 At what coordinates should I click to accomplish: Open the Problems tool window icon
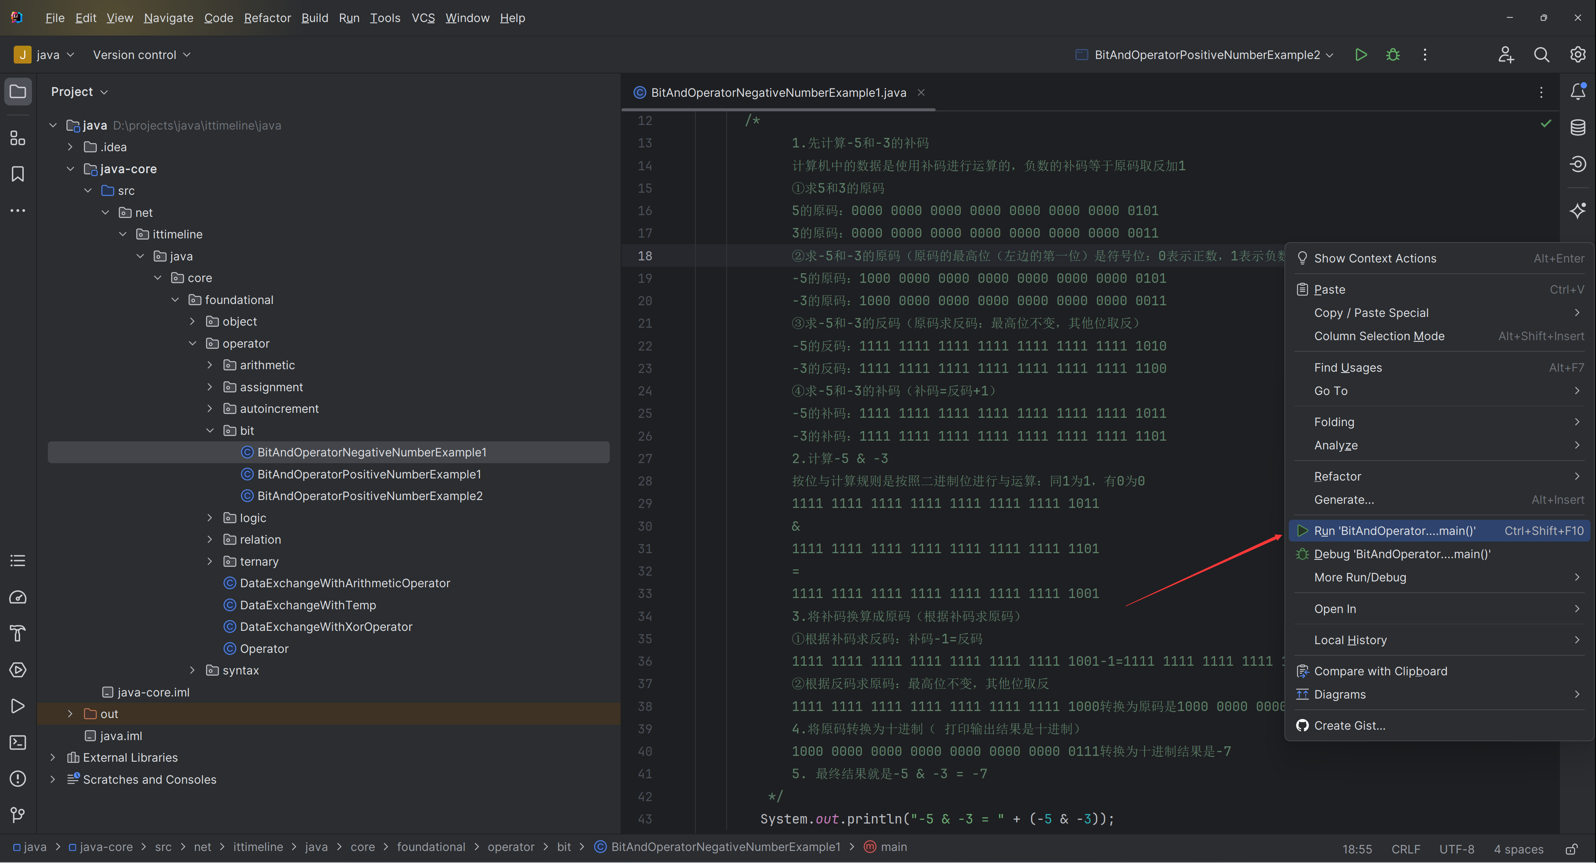pyautogui.click(x=18, y=779)
